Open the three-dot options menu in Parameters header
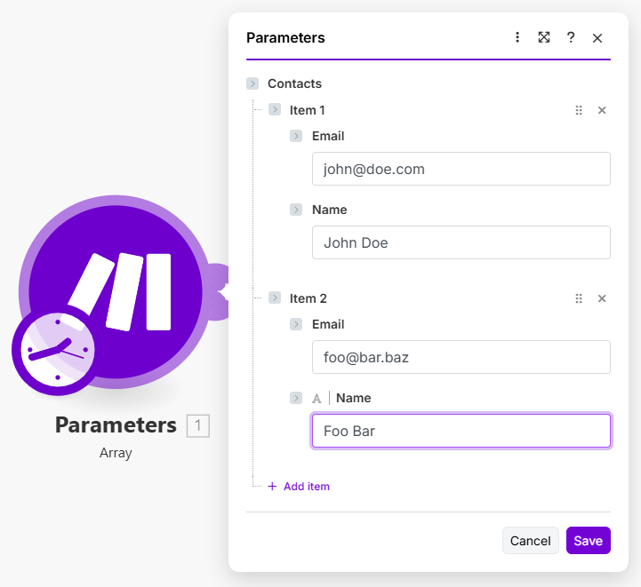Viewport: 641px width, 587px height. pyautogui.click(x=517, y=37)
